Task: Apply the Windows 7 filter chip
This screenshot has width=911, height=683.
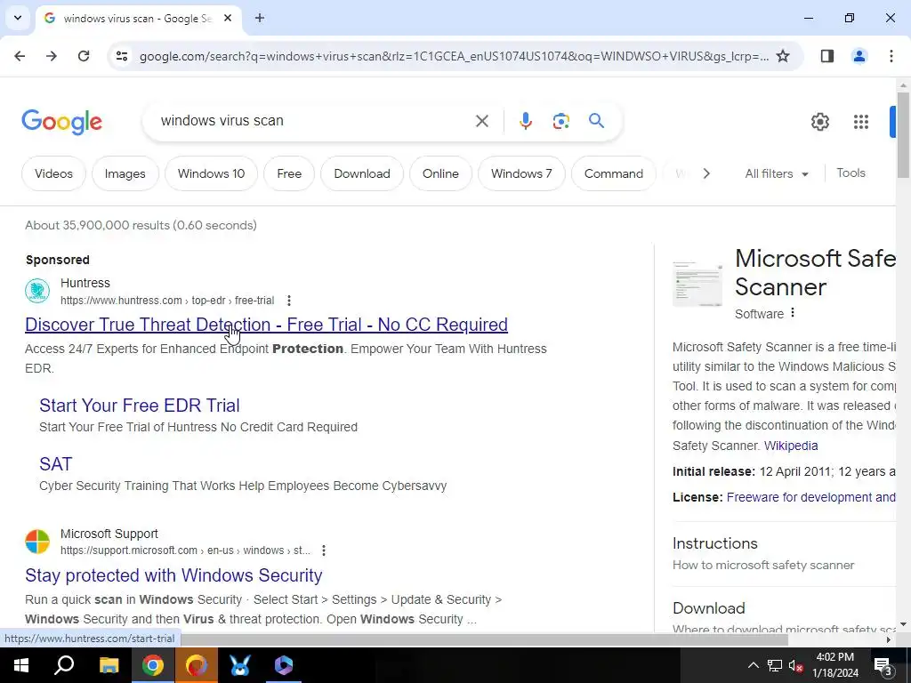Action: click(x=521, y=173)
